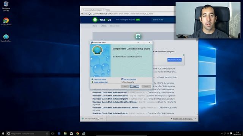Open the taskbar clock and date

pos(237,133)
